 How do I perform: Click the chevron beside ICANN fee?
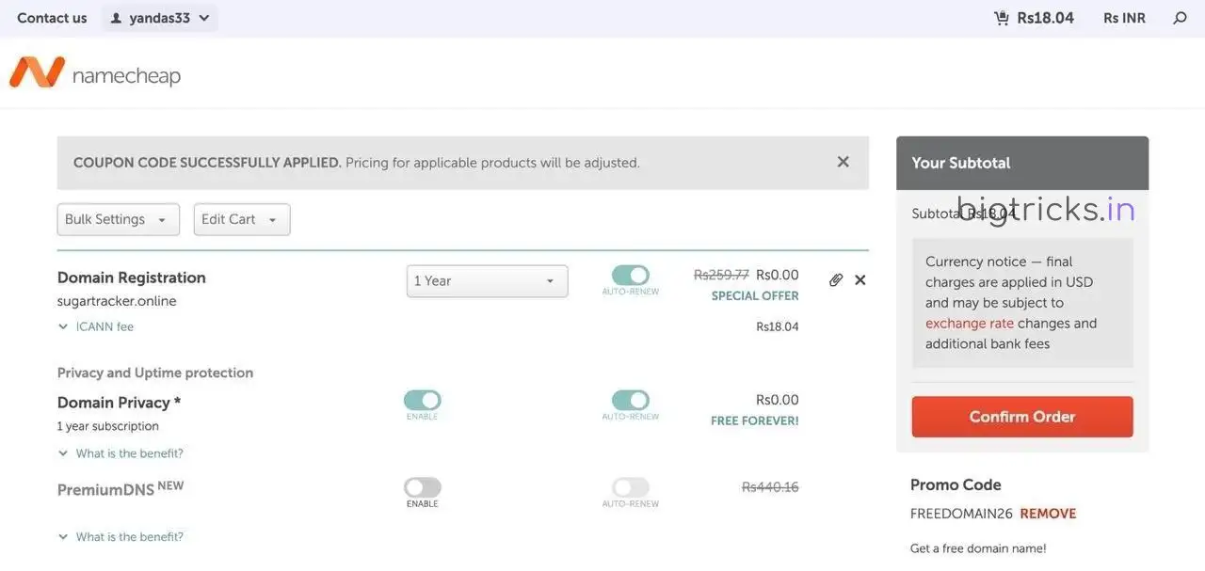coord(62,325)
